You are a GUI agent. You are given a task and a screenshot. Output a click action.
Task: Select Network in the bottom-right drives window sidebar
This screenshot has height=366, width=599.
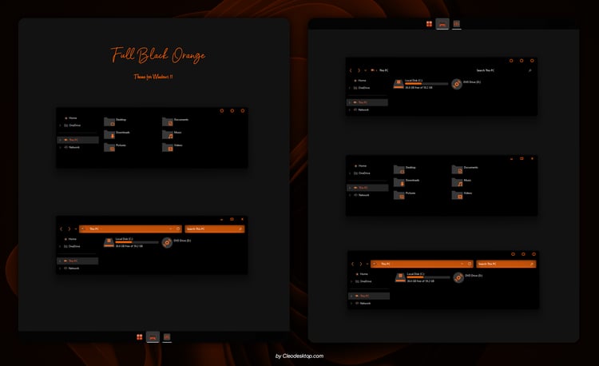pos(363,304)
